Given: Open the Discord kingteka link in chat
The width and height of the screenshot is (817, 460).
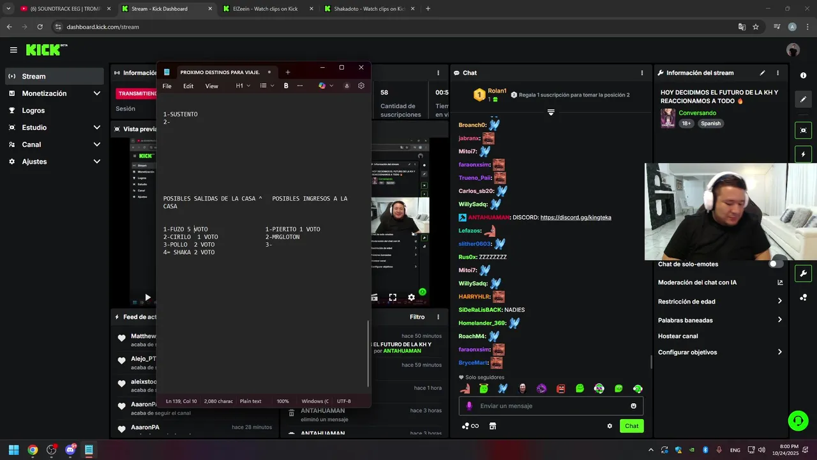Looking at the screenshot, I should (x=576, y=217).
